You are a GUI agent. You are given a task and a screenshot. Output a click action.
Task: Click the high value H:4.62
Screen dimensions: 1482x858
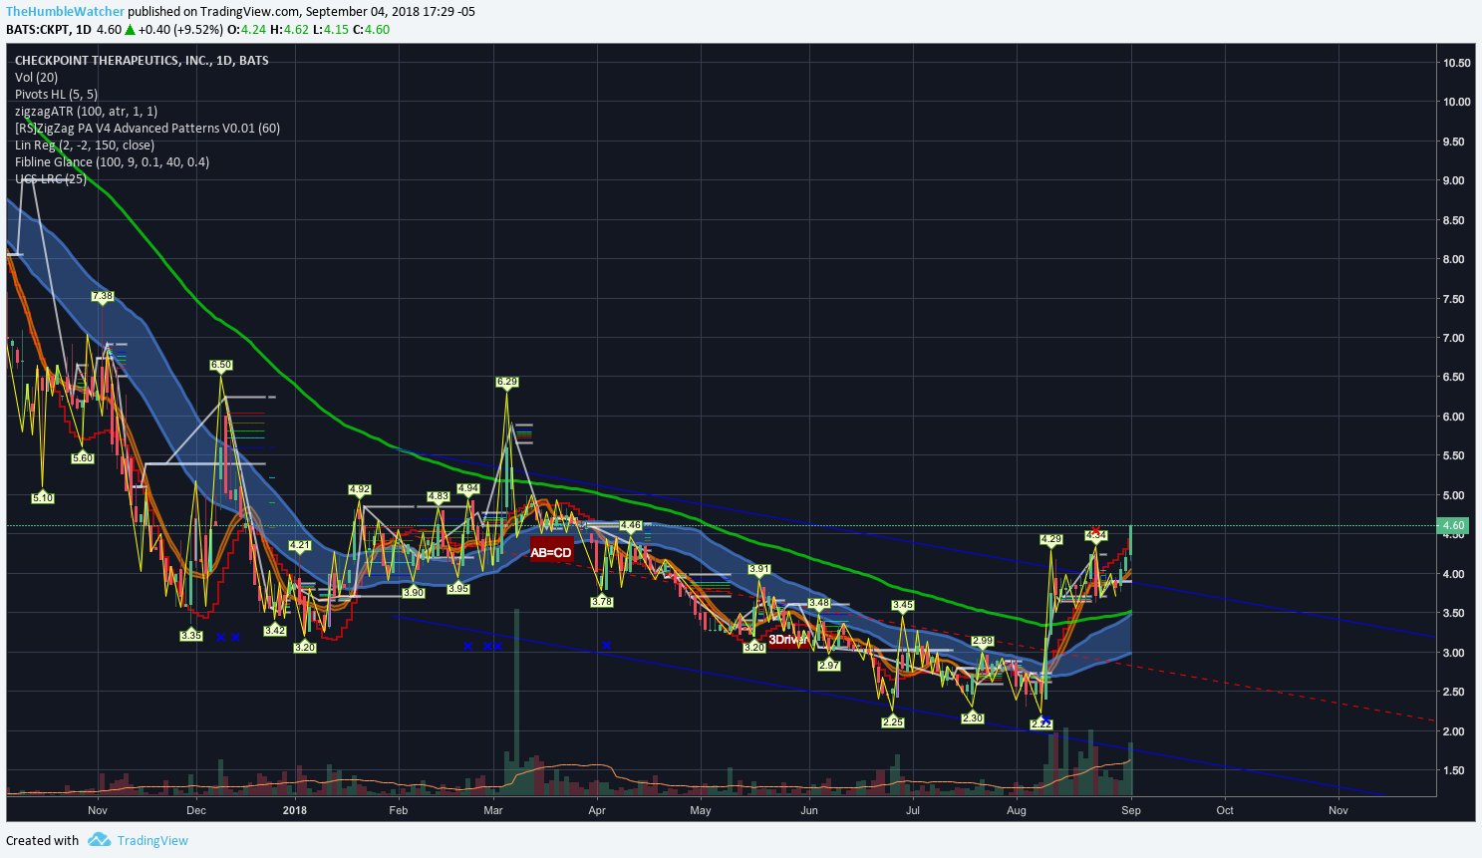coord(289,29)
